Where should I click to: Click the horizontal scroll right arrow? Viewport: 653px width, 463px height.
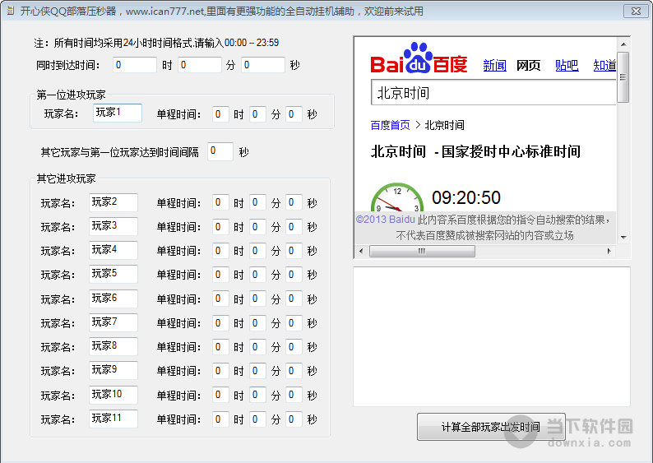(609, 252)
